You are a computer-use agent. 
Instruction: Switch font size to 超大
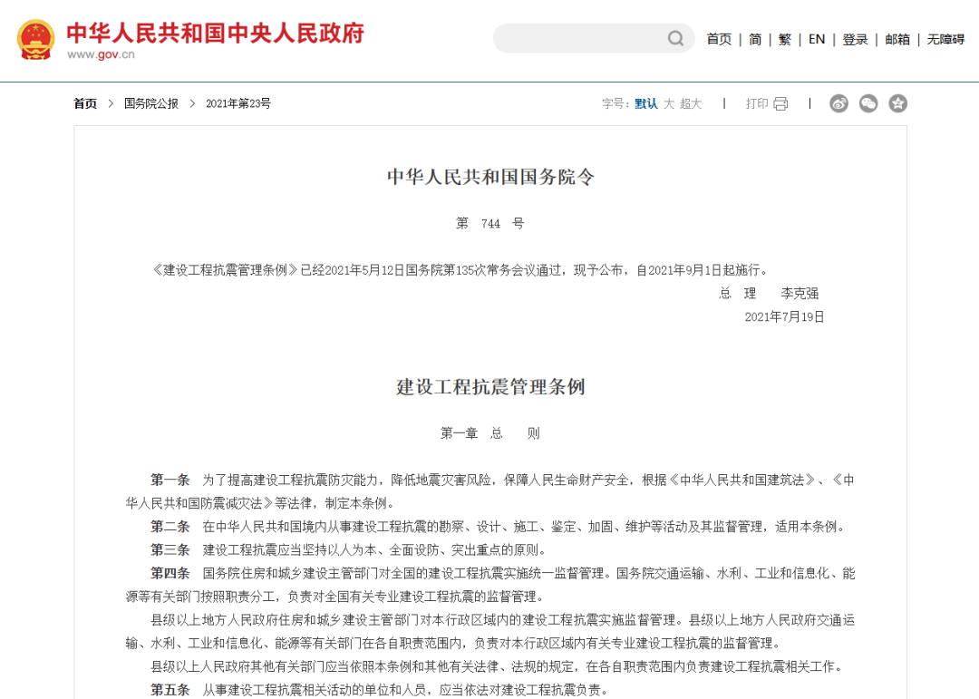coord(689,103)
